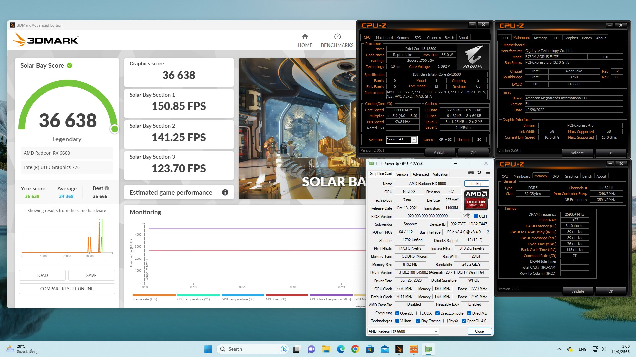
Task: Open Microsoft Store from the taskbar
Action: tap(370, 349)
